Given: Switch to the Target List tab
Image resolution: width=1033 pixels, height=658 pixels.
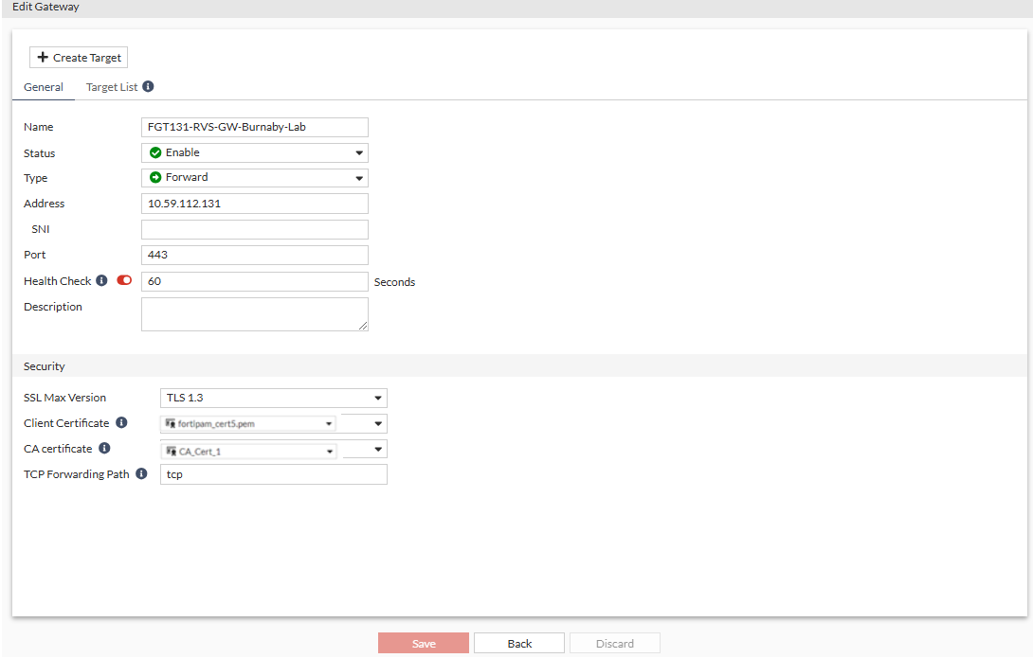Looking at the screenshot, I should (x=112, y=86).
